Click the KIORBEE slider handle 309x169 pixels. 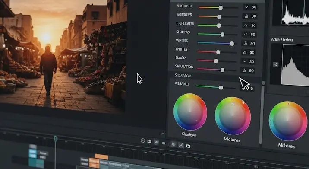click(x=221, y=8)
